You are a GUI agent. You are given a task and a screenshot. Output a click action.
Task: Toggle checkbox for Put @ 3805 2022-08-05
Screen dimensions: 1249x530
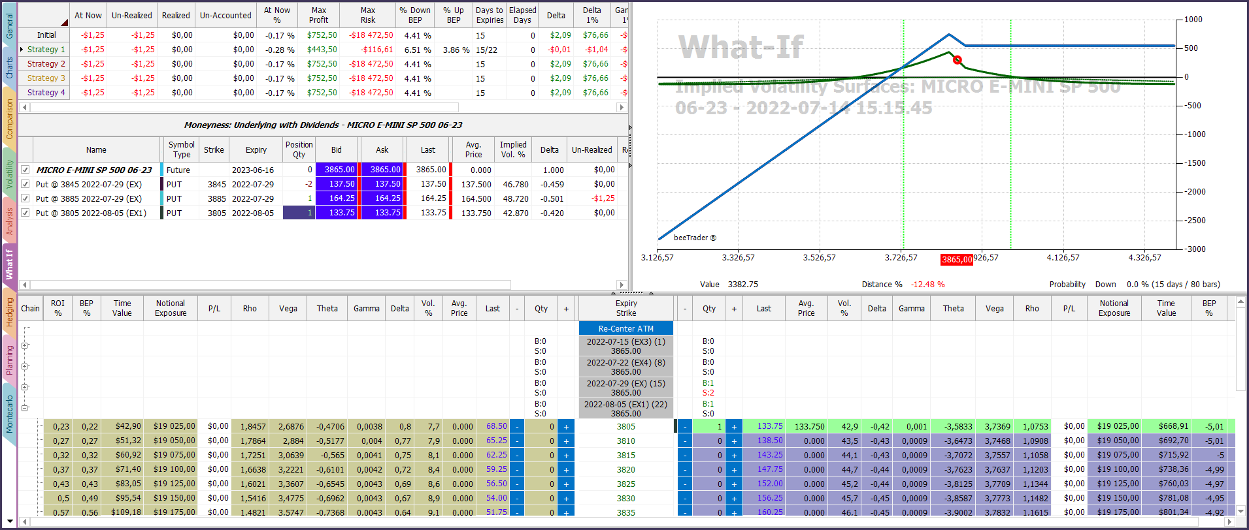point(25,213)
